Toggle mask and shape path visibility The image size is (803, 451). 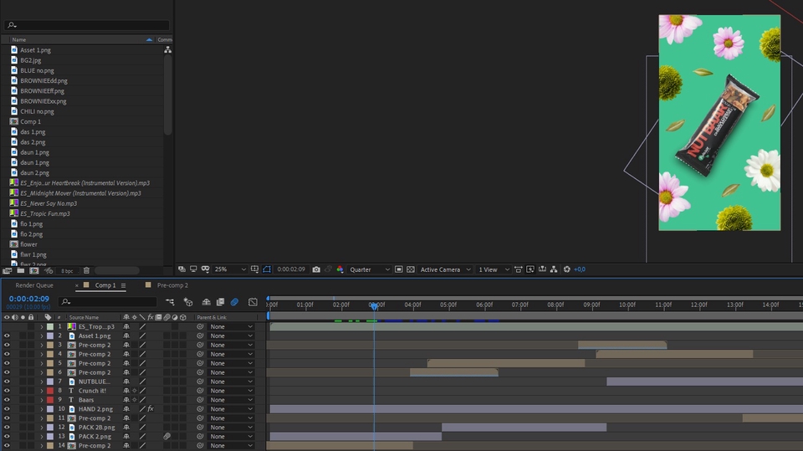267,269
